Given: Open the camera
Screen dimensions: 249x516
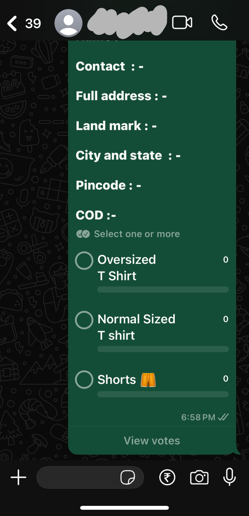Looking at the screenshot, I should 199,477.
